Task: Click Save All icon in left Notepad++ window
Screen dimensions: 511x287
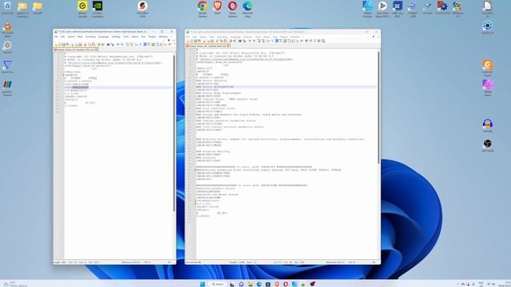Action: (x=68, y=45)
